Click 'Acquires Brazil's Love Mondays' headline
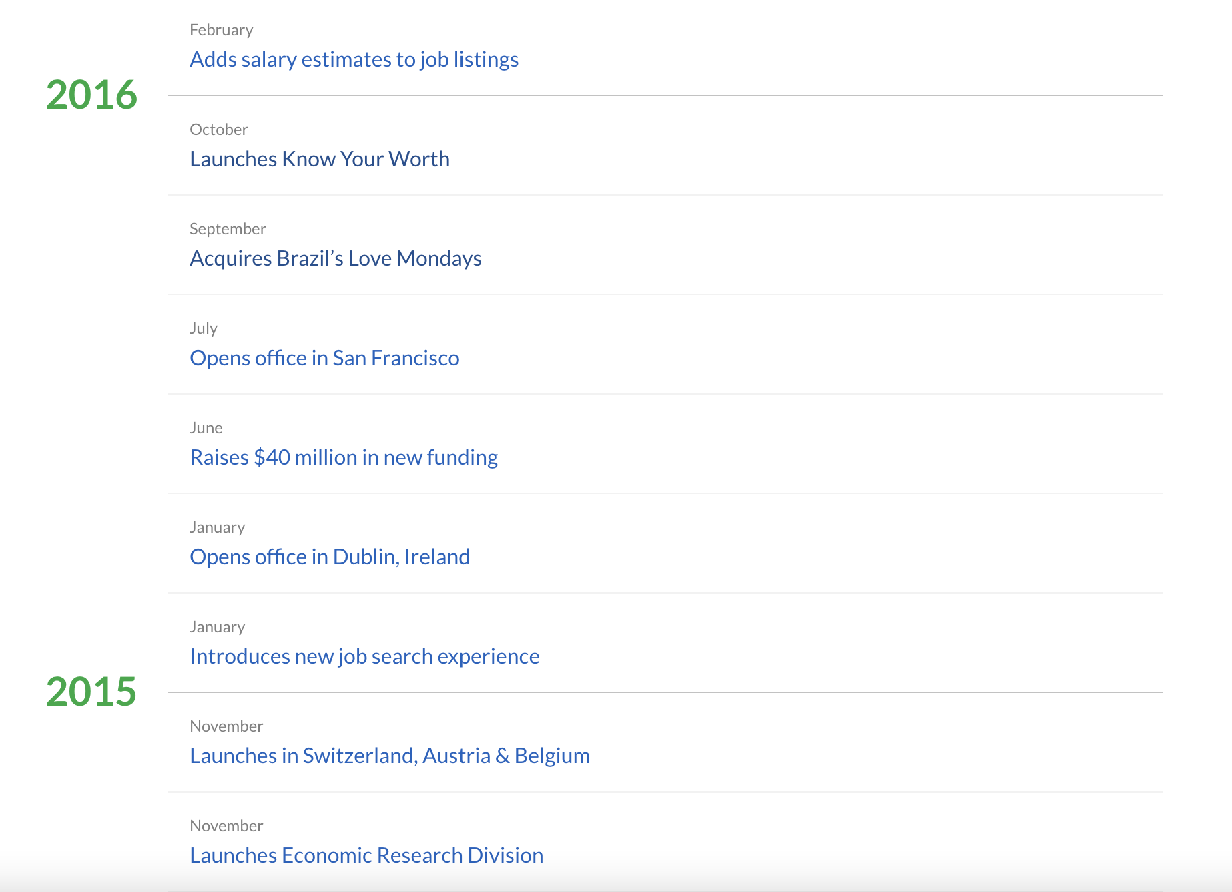 tap(336, 258)
